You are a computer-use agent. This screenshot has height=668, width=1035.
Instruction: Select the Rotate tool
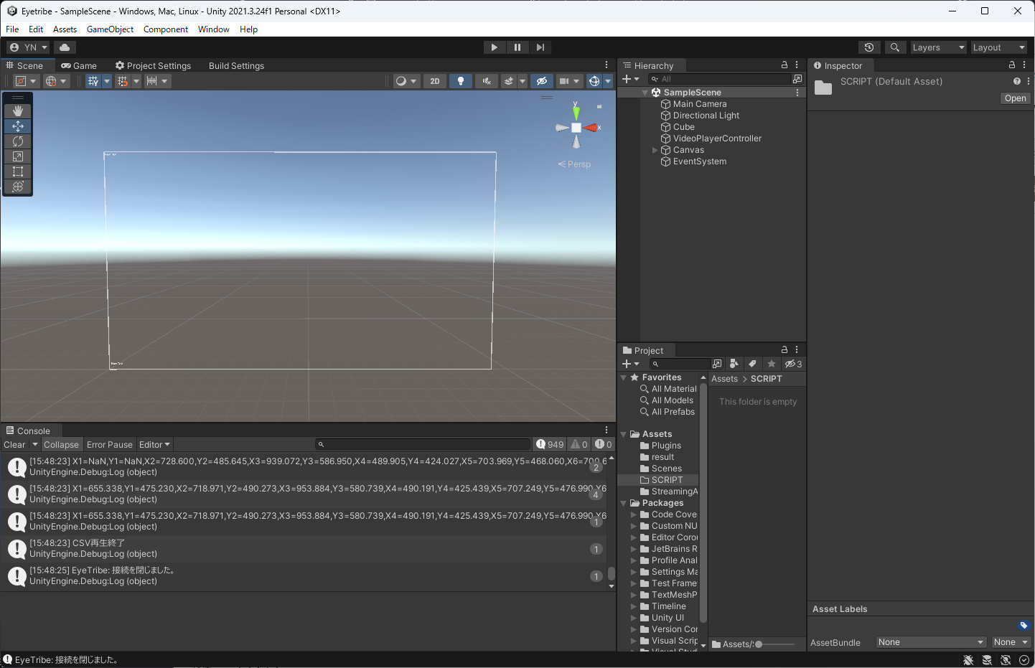tap(18, 141)
